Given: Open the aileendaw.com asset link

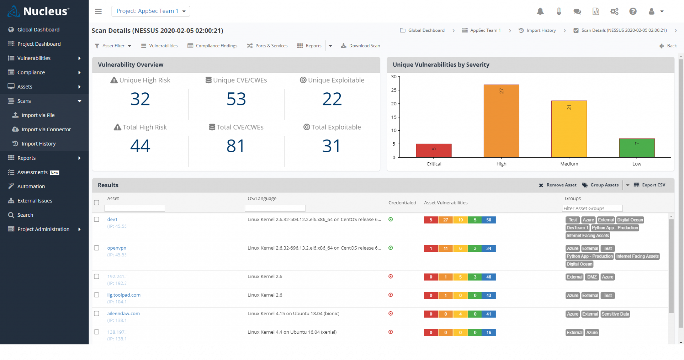Looking at the screenshot, I should (x=124, y=314).
